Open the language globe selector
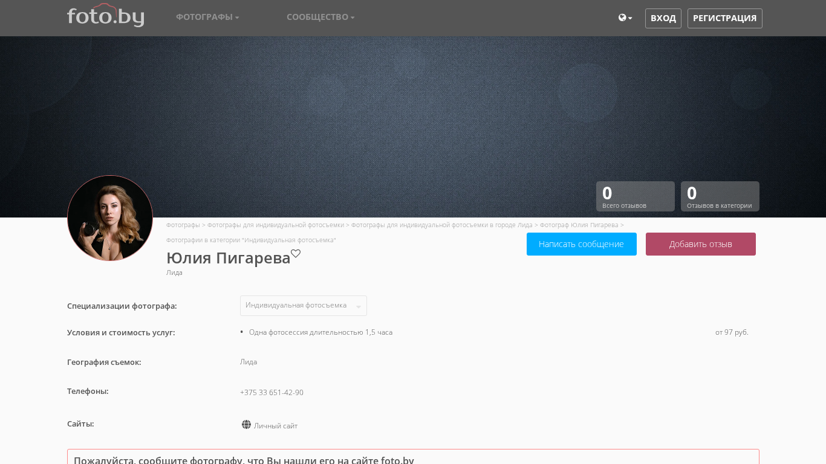This screenshot has width=826, height=464. point(625,18)
